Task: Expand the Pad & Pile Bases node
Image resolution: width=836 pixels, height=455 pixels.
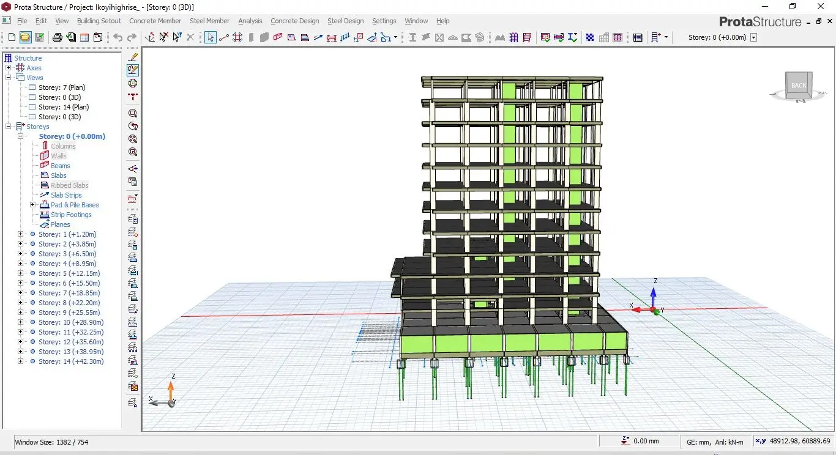Action: point(32,205)
